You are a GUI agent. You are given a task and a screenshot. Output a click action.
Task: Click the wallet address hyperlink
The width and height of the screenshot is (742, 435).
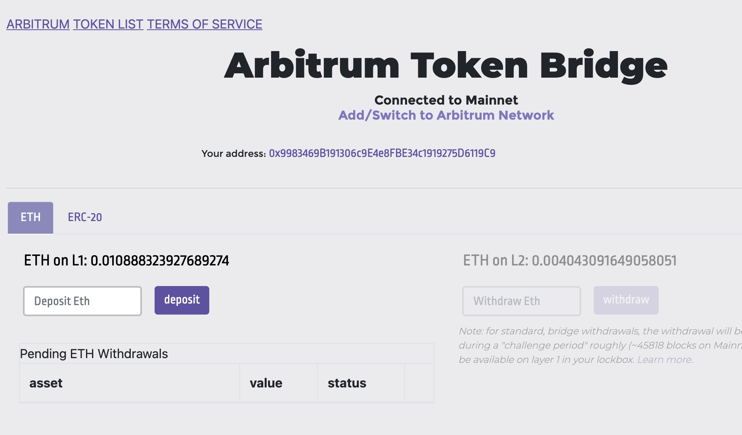pos(382,153)
